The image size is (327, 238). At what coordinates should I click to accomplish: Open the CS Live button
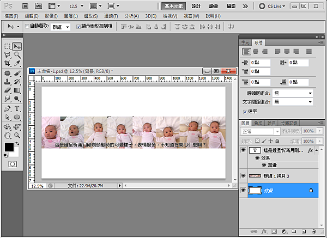pyautogui.click(x=275, y=5)
